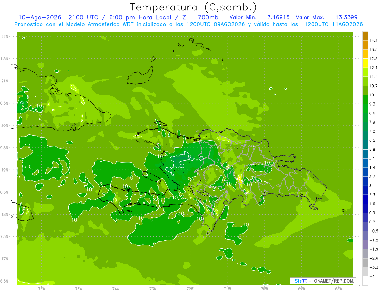Pick the blue swatch between 3.7 and 4.4
The width and height of the screenshot is (380, 293).
[365, 172]
